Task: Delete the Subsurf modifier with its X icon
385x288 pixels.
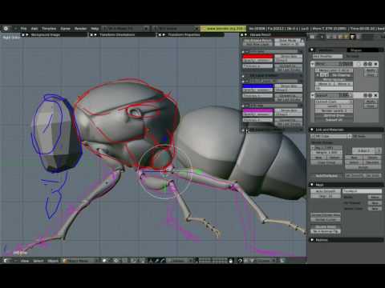Action: click(375, 95)
